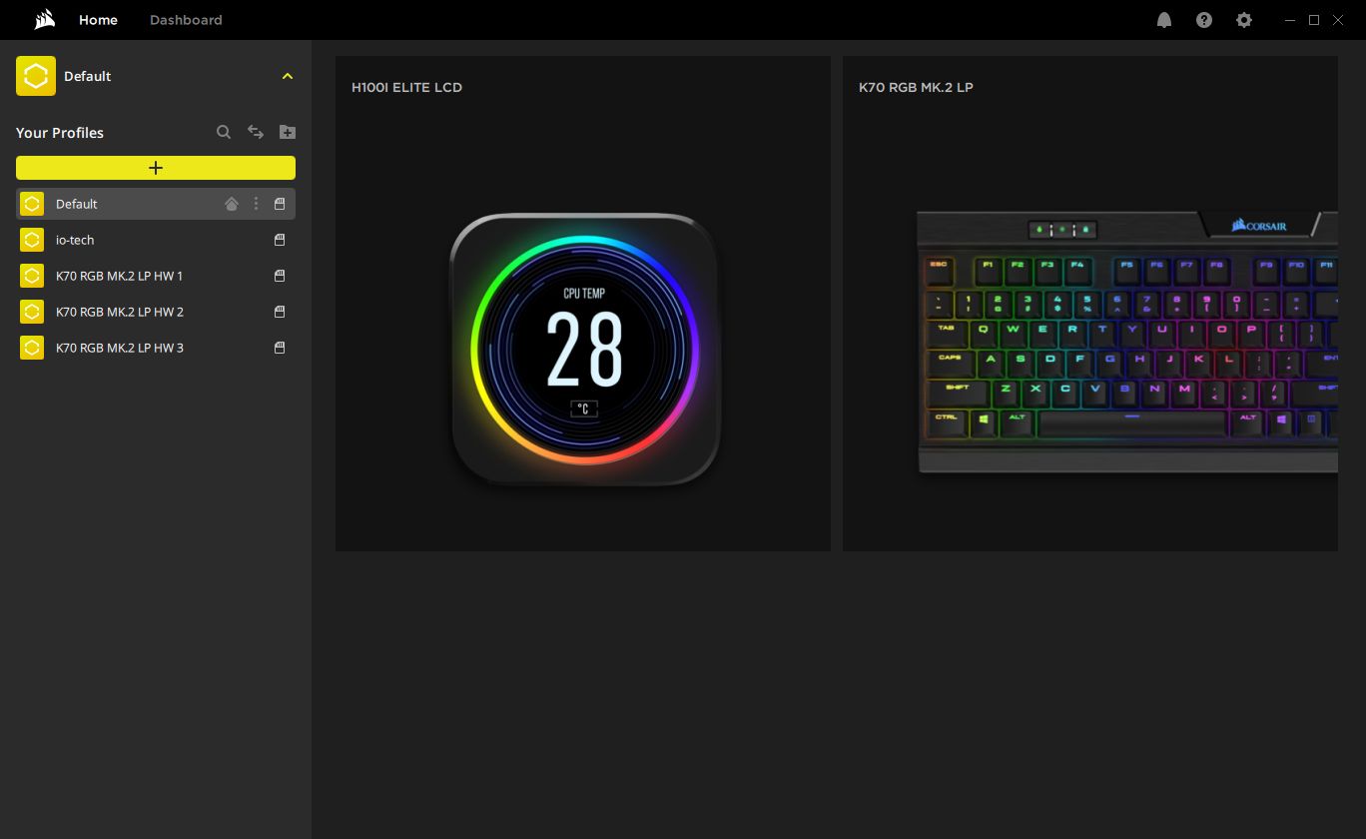Image resolution: width=1366 pixels, height=839 pixels.
Task: Select K70 RGB MK.2 LP HW 1 profile
Action: click(x=156, y=276)
